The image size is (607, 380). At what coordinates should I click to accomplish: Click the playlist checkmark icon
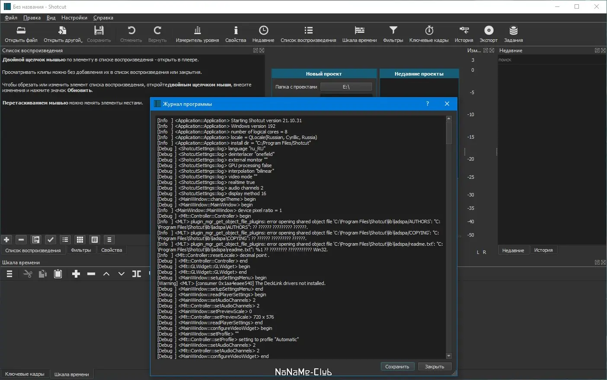[x=51, y=240]
